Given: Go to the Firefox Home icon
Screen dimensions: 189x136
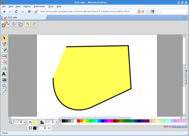Looking at the screenshot, I should pos(29,12).
